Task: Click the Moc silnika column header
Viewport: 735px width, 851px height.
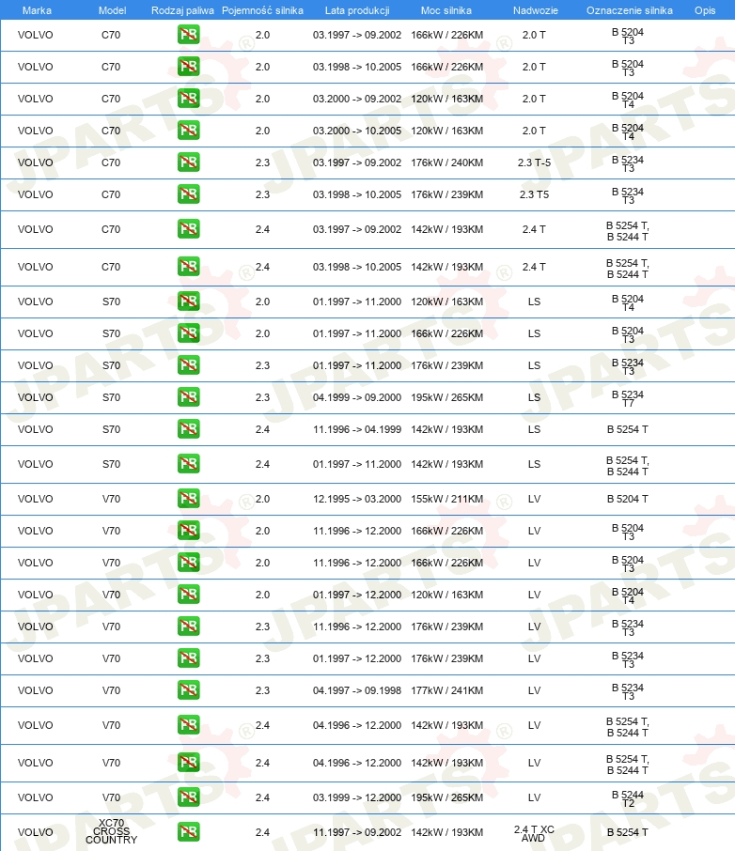Action: pyautogui.click(x=446, y=10)
